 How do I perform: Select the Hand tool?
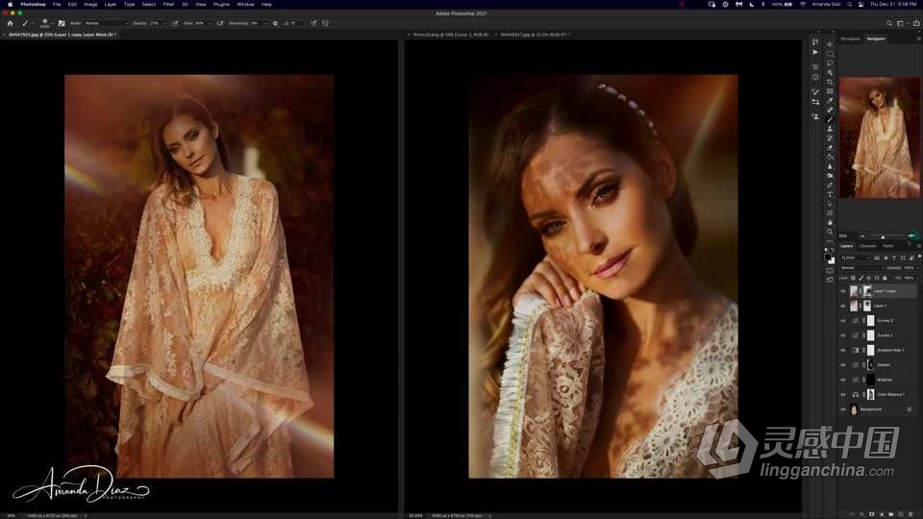coord(830,222)
